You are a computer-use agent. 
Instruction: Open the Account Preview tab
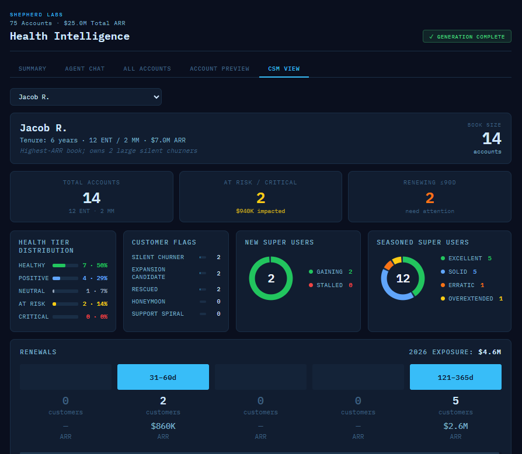coord(220,68)
